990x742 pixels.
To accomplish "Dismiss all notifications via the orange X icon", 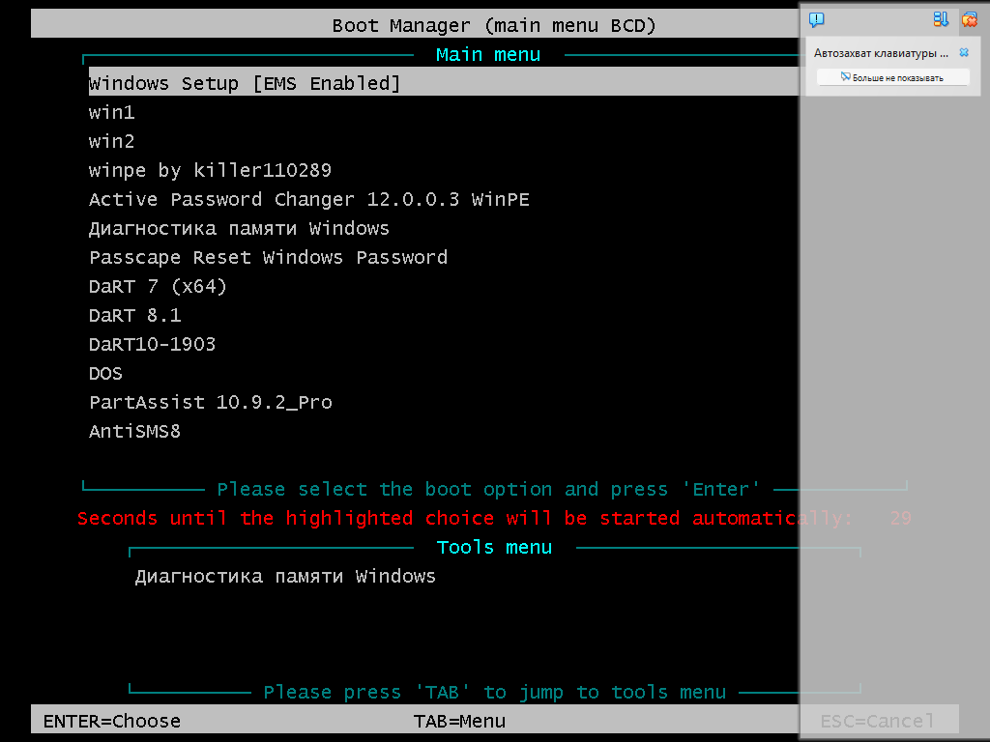I will click(x=969, y=19).
